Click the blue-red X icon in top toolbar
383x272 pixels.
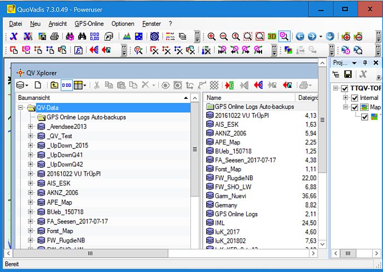[14, 37]
